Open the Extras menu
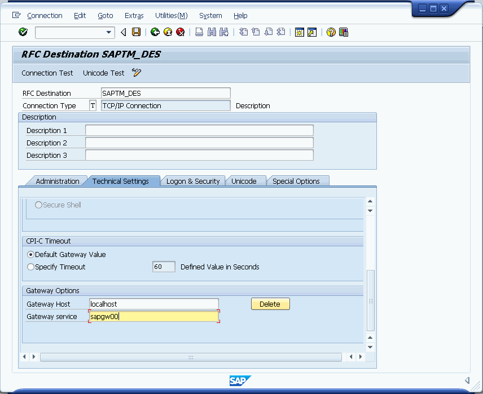Screen dimensions: 483x394 click(134, 15)
